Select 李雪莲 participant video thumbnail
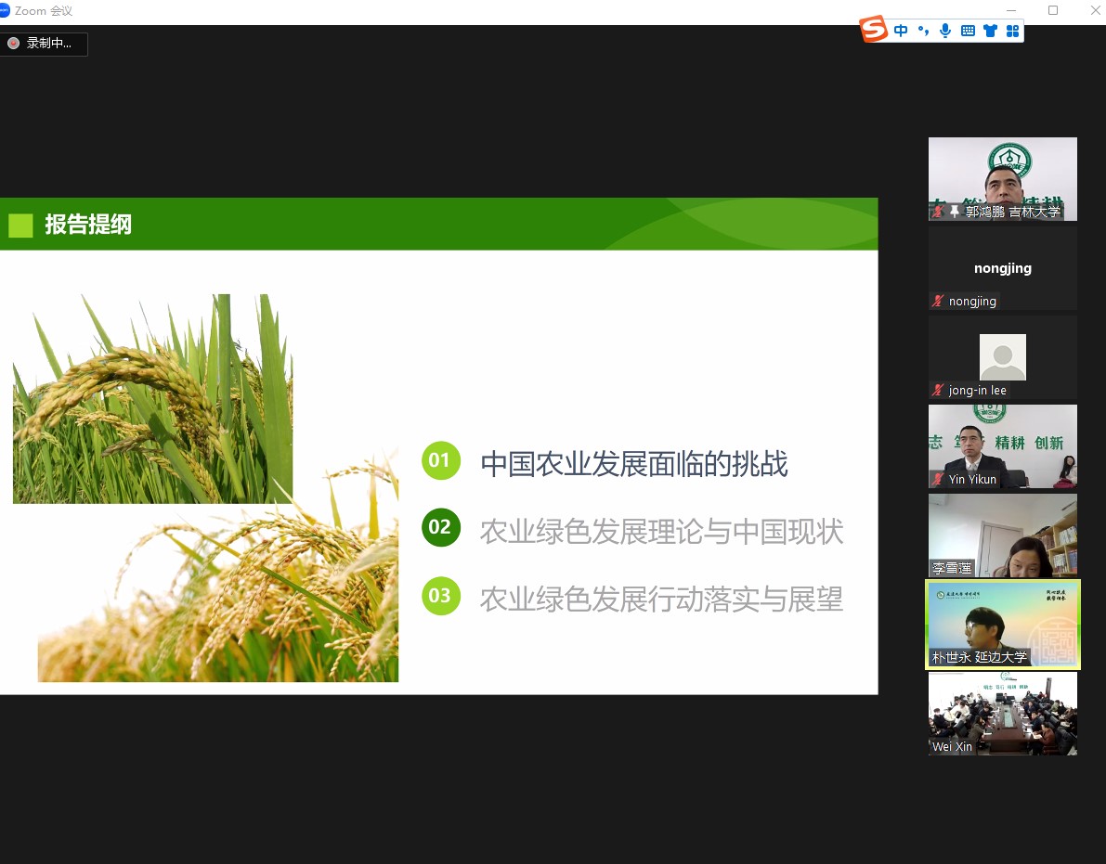Screen dimensions: 1106x864 point(1003,535)
